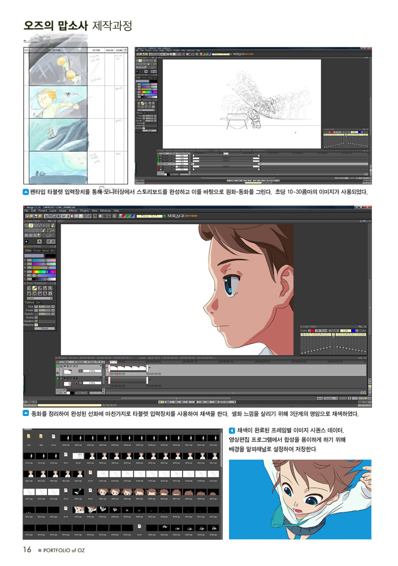Collapse the first timeline layer triangle
The height and width of the screenshot is (566, 398).
click(65, 366)
